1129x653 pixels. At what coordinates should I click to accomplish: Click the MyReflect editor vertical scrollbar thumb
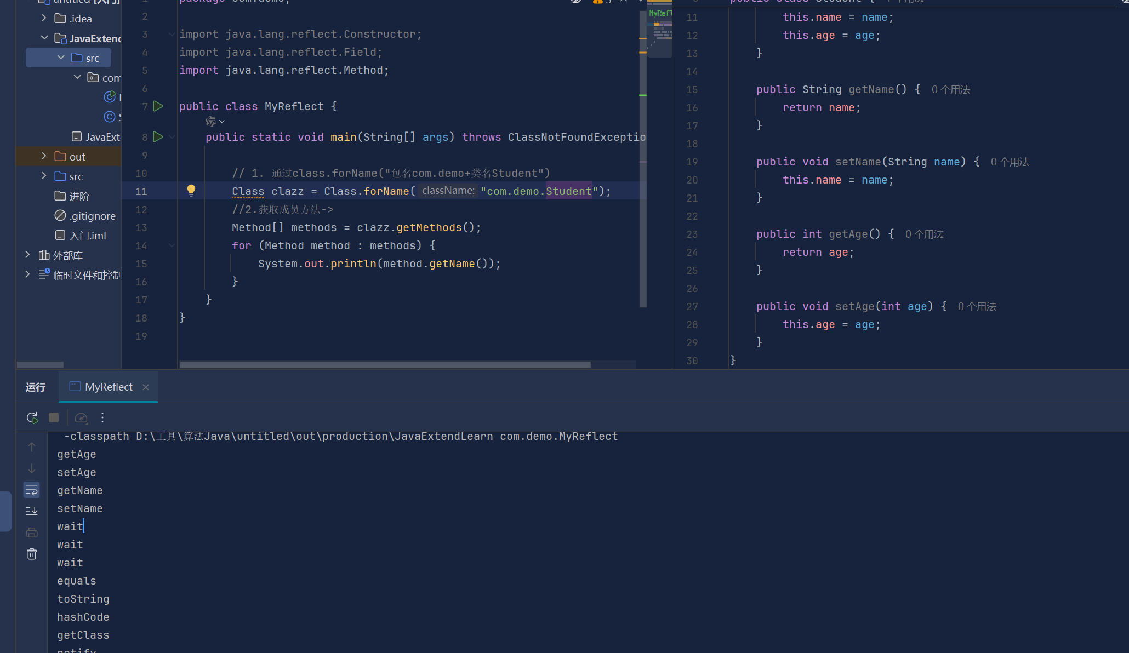tap(643, 159)
